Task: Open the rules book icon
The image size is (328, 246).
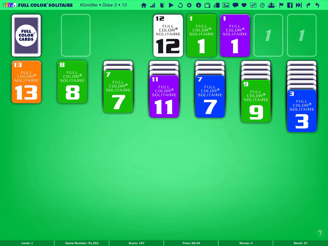Action: click(x=162, y=5)
